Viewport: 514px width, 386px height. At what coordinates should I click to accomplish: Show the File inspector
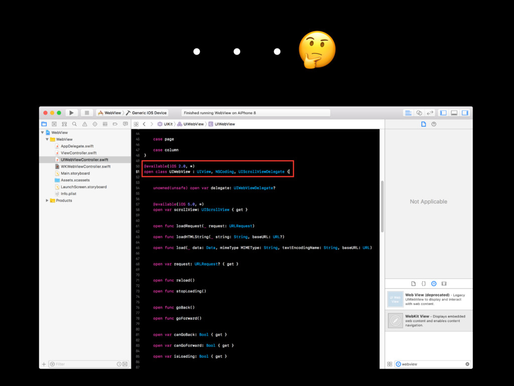pyautogui.click(x=424, y=124)
